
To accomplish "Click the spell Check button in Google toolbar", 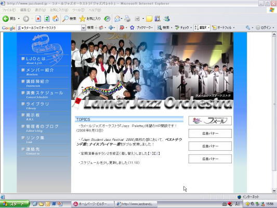I will point(182,28).
